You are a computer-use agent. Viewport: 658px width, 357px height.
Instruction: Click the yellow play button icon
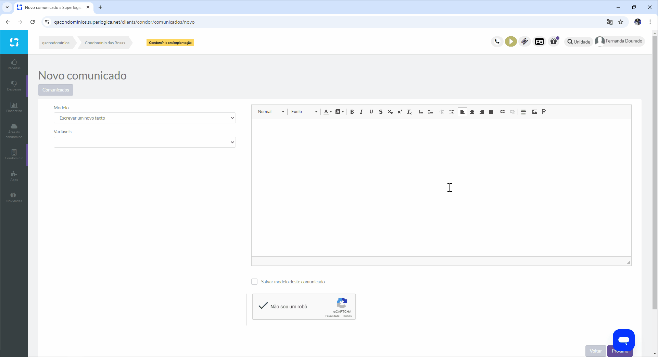pyautogui.click(x=511, y=41)
